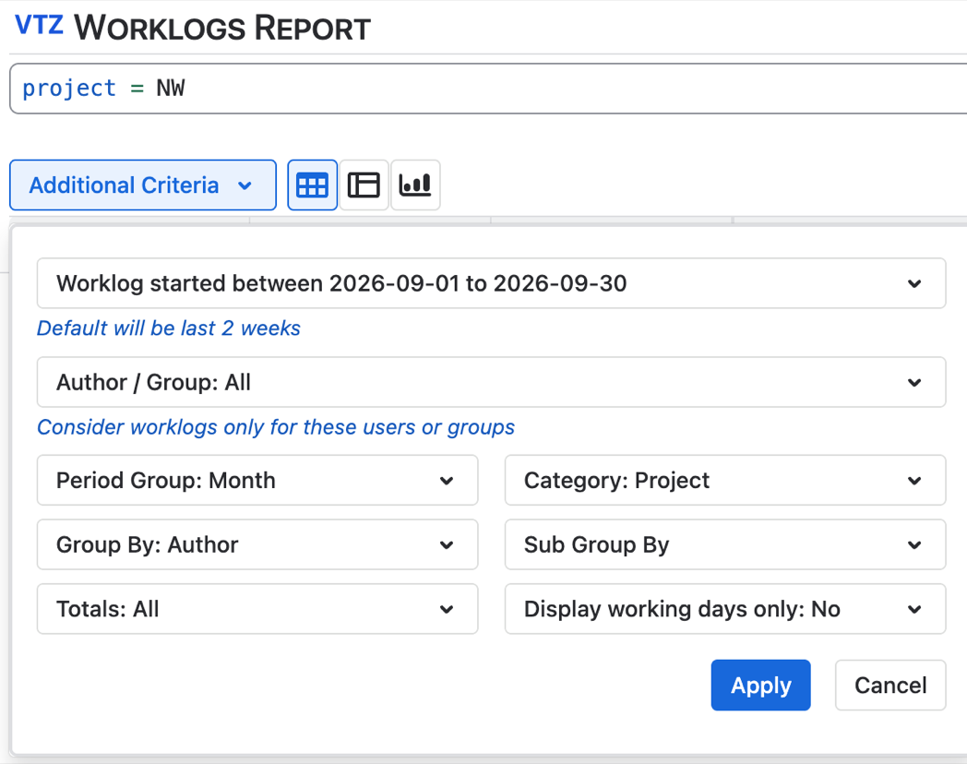This screenshot has width=967, height=764.
Task: Expand the Group By: Author dropdown
Action: [257, 544]
